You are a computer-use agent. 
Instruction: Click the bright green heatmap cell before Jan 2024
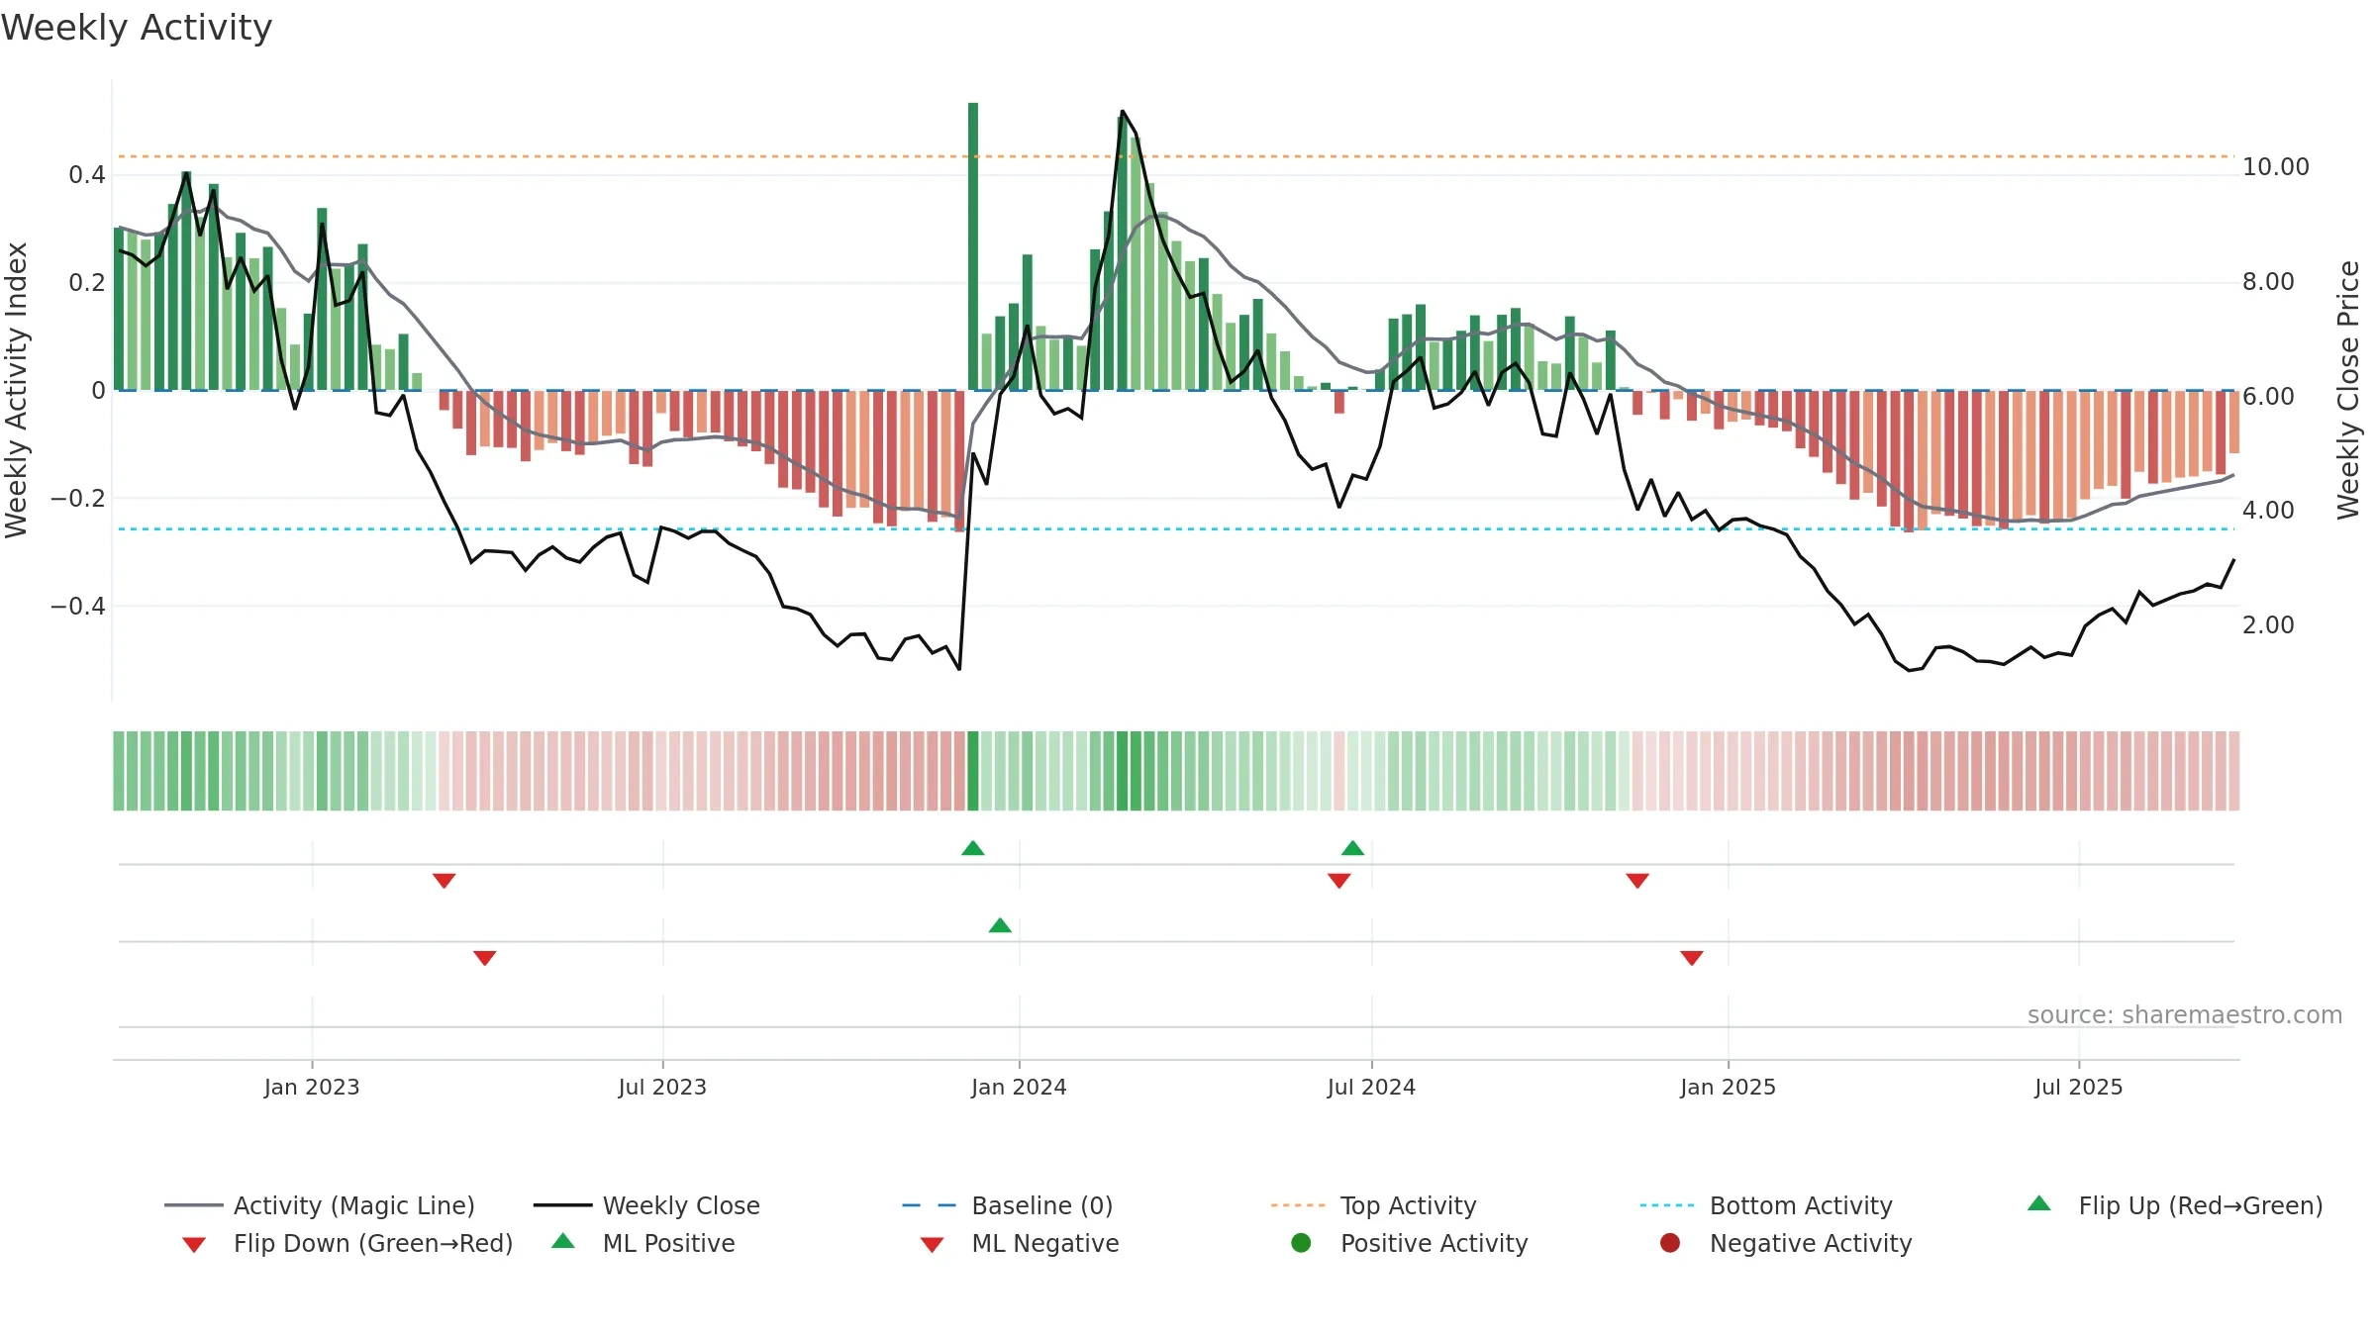tap(973, 771)
